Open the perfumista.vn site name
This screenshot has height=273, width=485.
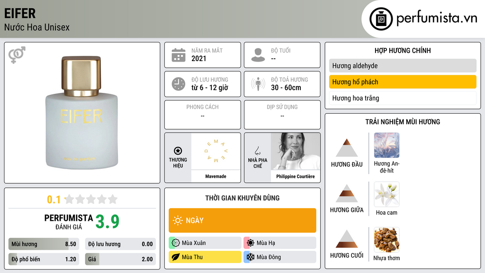coord(437,18)
